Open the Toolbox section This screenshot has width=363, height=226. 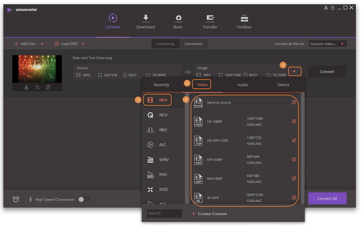(x=244, y=22)
